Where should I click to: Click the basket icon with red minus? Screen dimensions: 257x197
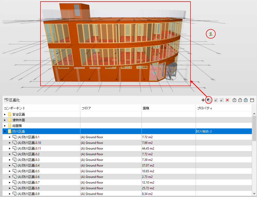pyautogui.click(x=240, y=100)
